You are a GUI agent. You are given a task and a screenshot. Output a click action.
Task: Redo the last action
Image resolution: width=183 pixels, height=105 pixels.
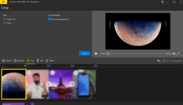coord(164,61)
